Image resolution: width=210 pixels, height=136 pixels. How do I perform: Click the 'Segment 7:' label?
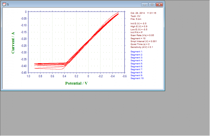[x=137, y=69]
